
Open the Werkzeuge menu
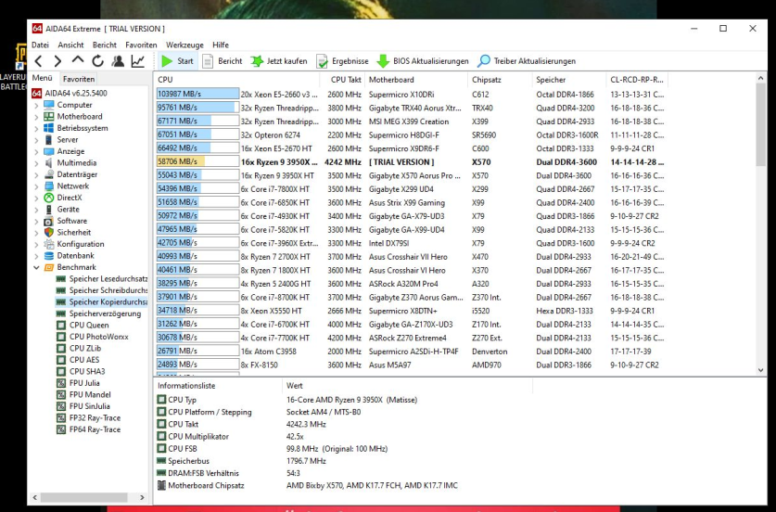click(184, 45)
